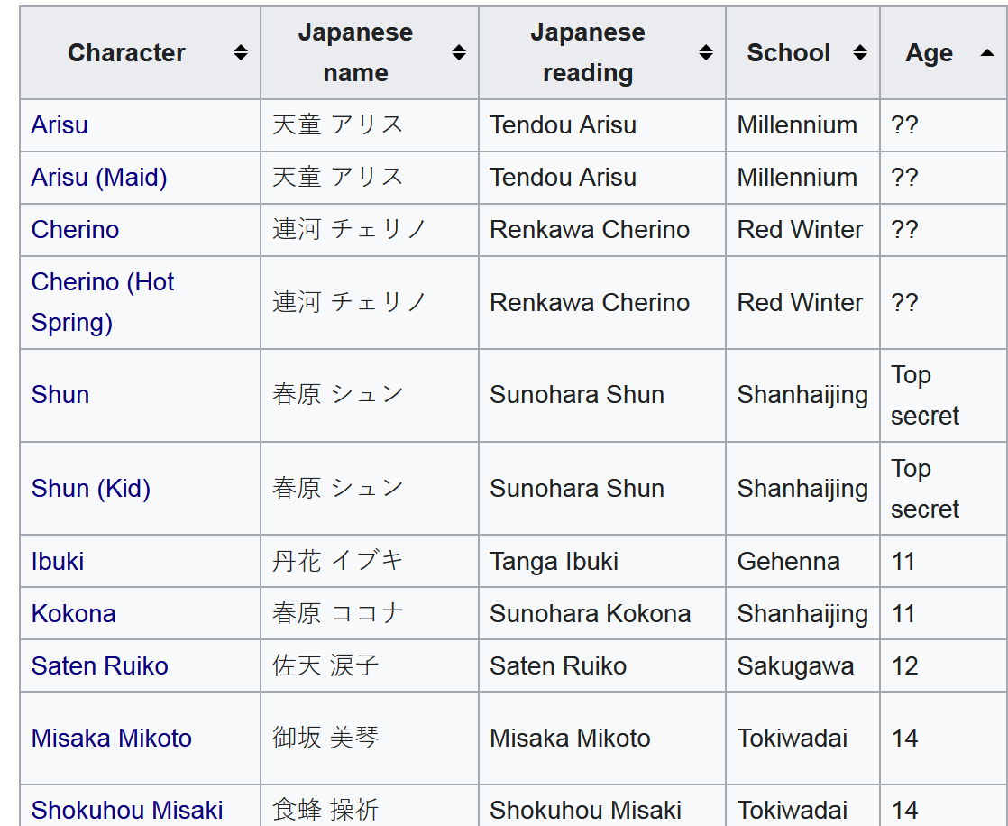1008x826 pixels.
Task: Open the Shun (Kid) link
Action: pos(91,489)
